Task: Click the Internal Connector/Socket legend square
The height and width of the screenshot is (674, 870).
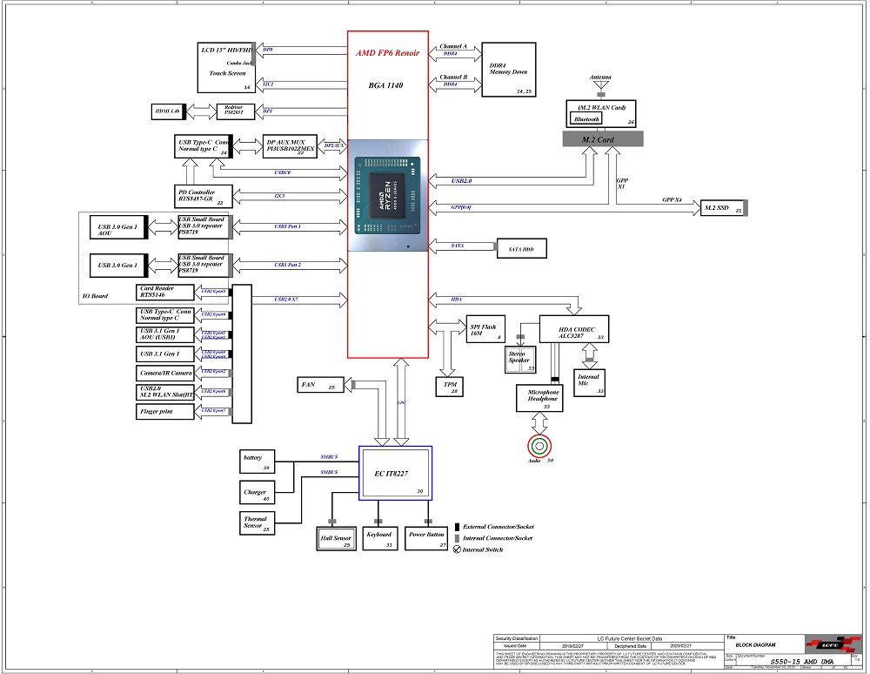Action: click(x=458, y=539)
